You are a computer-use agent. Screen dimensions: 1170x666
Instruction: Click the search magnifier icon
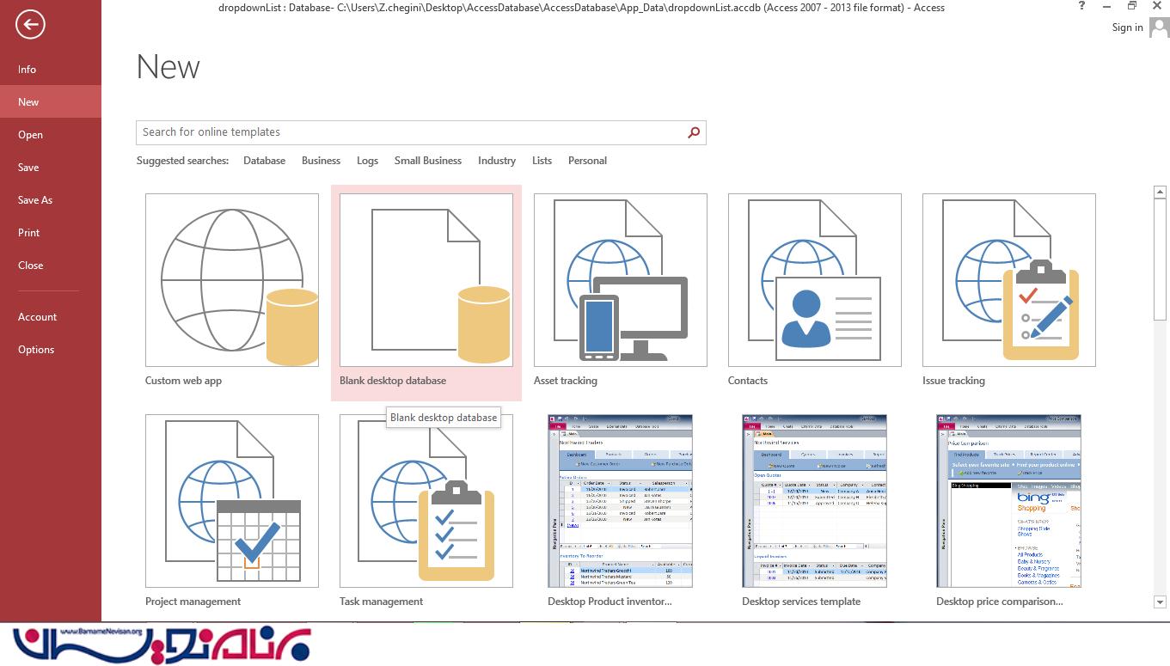694,132
